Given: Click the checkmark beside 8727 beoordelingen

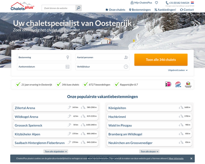Looking at the screenshot, I should tap(85, 85).
